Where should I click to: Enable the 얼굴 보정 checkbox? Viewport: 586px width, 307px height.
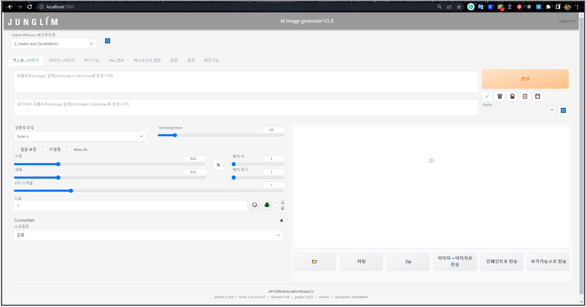point(16,150)
